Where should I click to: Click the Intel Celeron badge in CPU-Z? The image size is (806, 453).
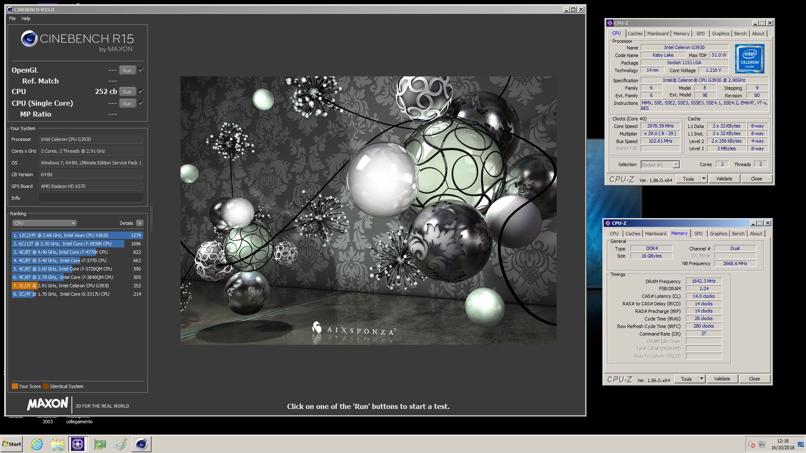(750, 59)
